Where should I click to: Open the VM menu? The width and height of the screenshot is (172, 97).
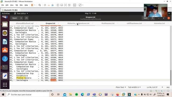click(17, 5)
